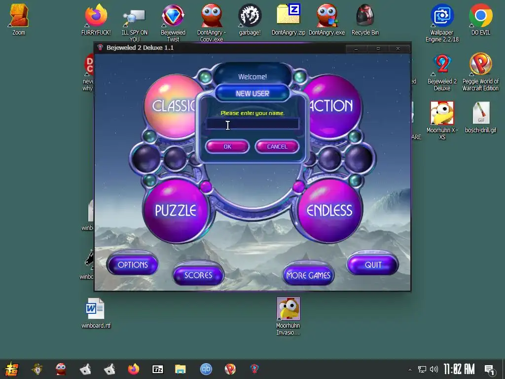Screen dimensions: 505x379
Task: Open More Games in Bejeweled
Action: [308, 275]
